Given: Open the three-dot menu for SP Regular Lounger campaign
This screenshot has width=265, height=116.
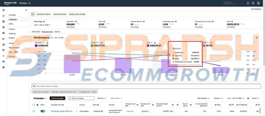Looking at the screenshot, I should (77, 111).
